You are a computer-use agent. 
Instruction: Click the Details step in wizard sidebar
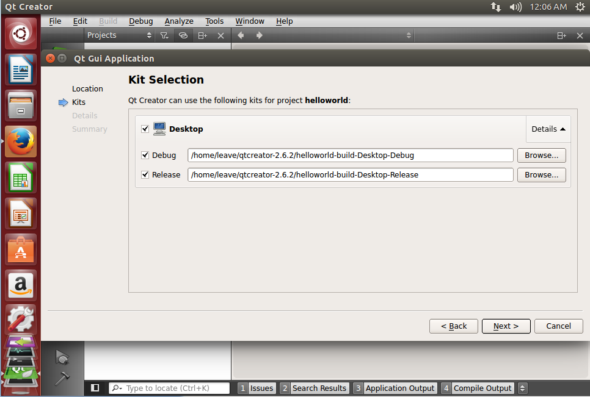click(x=85, y=116)
